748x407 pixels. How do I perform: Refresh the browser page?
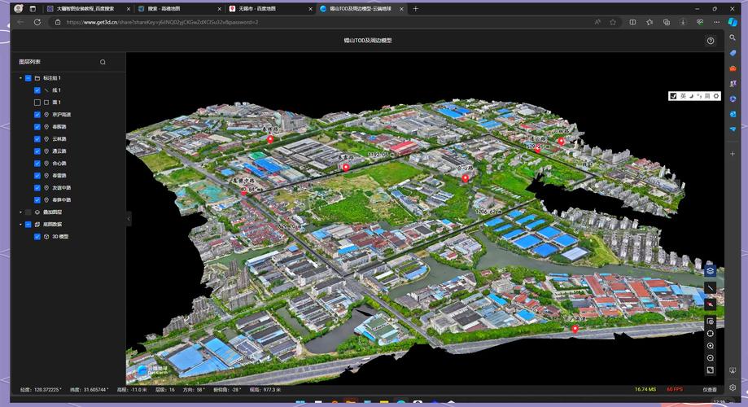point(37,22)
